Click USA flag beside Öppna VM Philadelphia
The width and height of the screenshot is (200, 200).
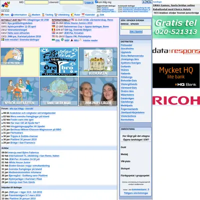pos(53,36)
